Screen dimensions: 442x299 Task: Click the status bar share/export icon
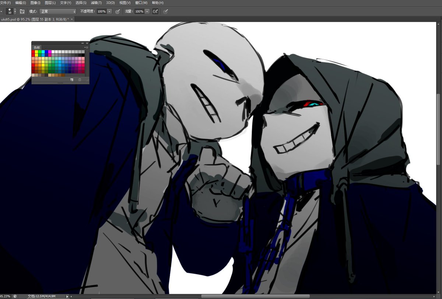(x=15, y=296)
